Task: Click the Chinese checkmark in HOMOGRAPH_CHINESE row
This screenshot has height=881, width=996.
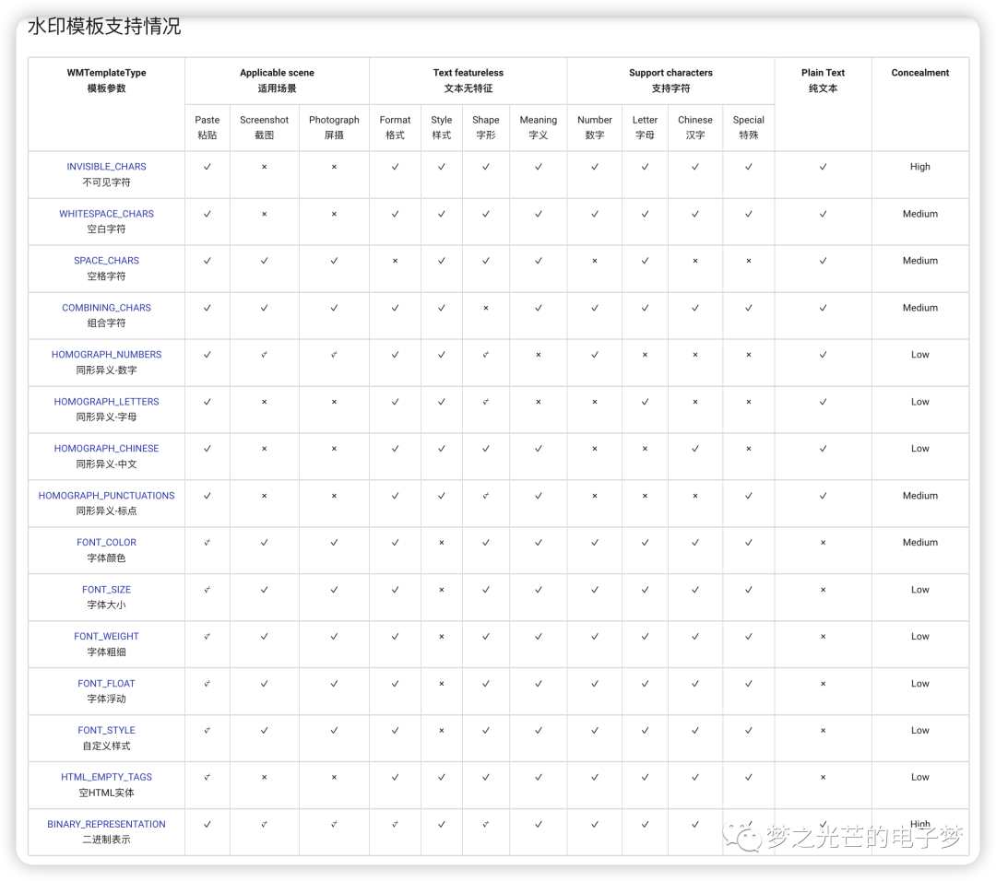Action: coord(695,449)
